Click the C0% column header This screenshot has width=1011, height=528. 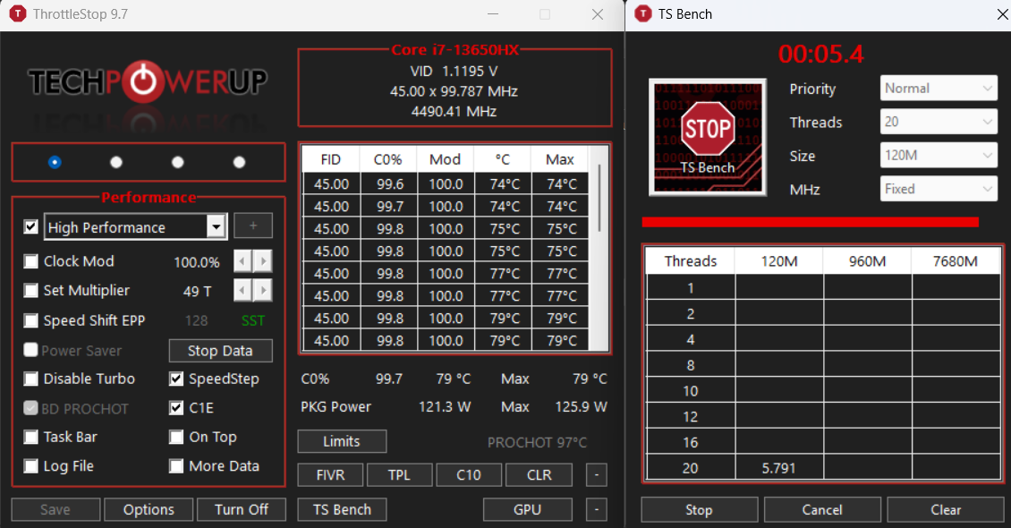point(387,159)
